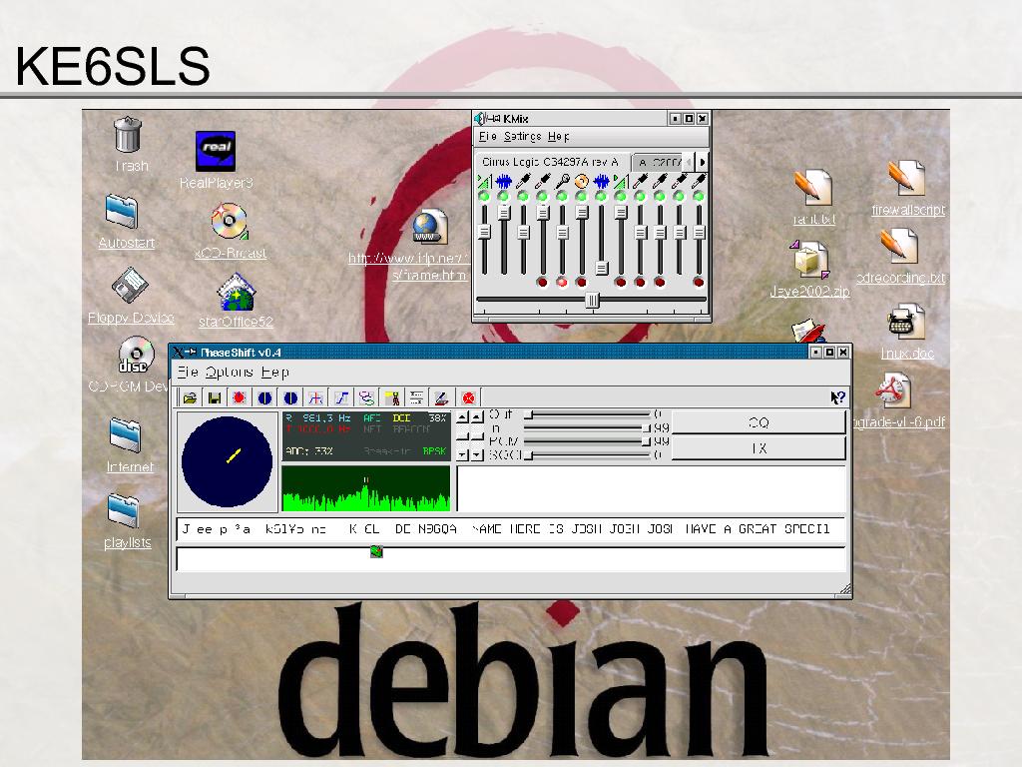
Task: Click the microphone channel icon in KMix
Action: 562,181
